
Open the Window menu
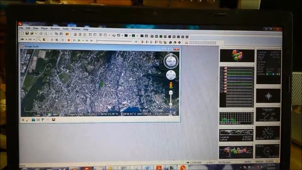click(75, 29)
